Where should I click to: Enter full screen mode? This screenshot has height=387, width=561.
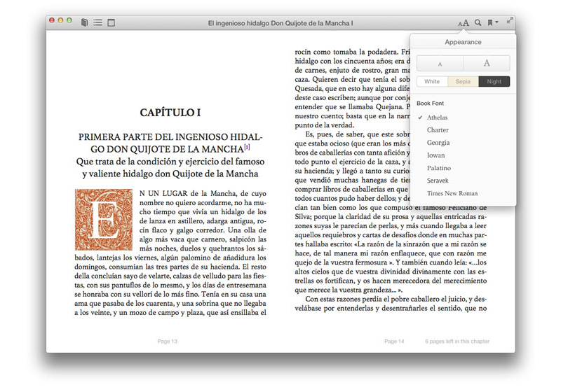click(x=510, y=21)
